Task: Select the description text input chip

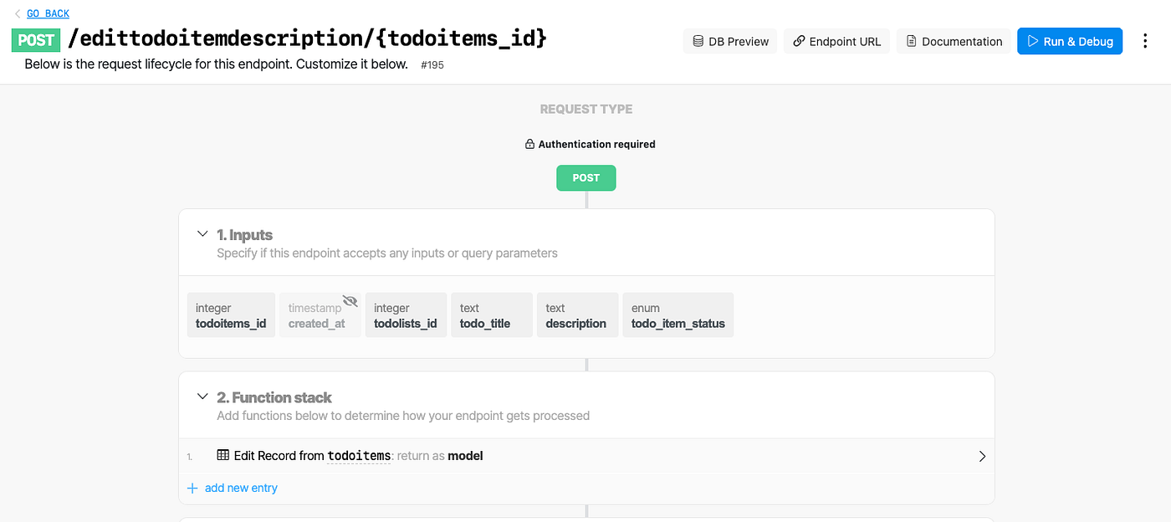Action: click(577, 315)
